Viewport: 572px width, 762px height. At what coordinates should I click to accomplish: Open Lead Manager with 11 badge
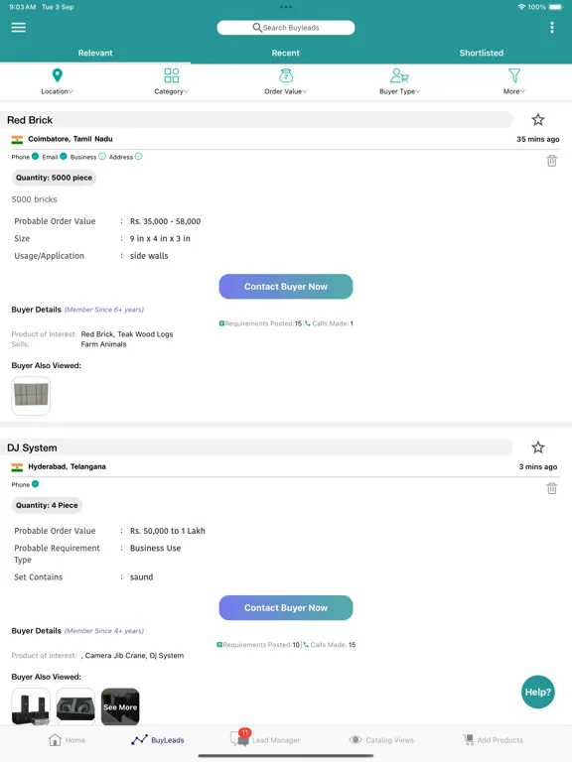tap(265, 738)
